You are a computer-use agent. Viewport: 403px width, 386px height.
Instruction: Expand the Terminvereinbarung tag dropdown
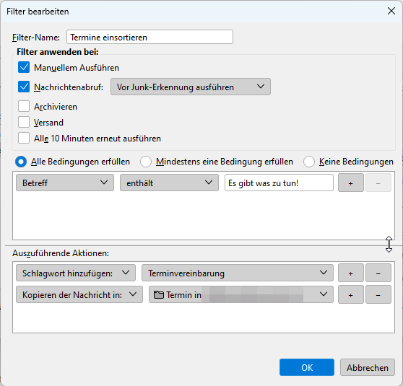tap(238, 273)
